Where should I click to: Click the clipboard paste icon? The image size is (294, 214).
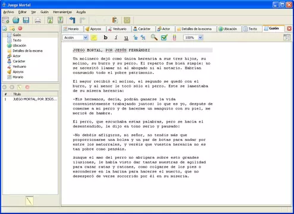pos(115,20)
